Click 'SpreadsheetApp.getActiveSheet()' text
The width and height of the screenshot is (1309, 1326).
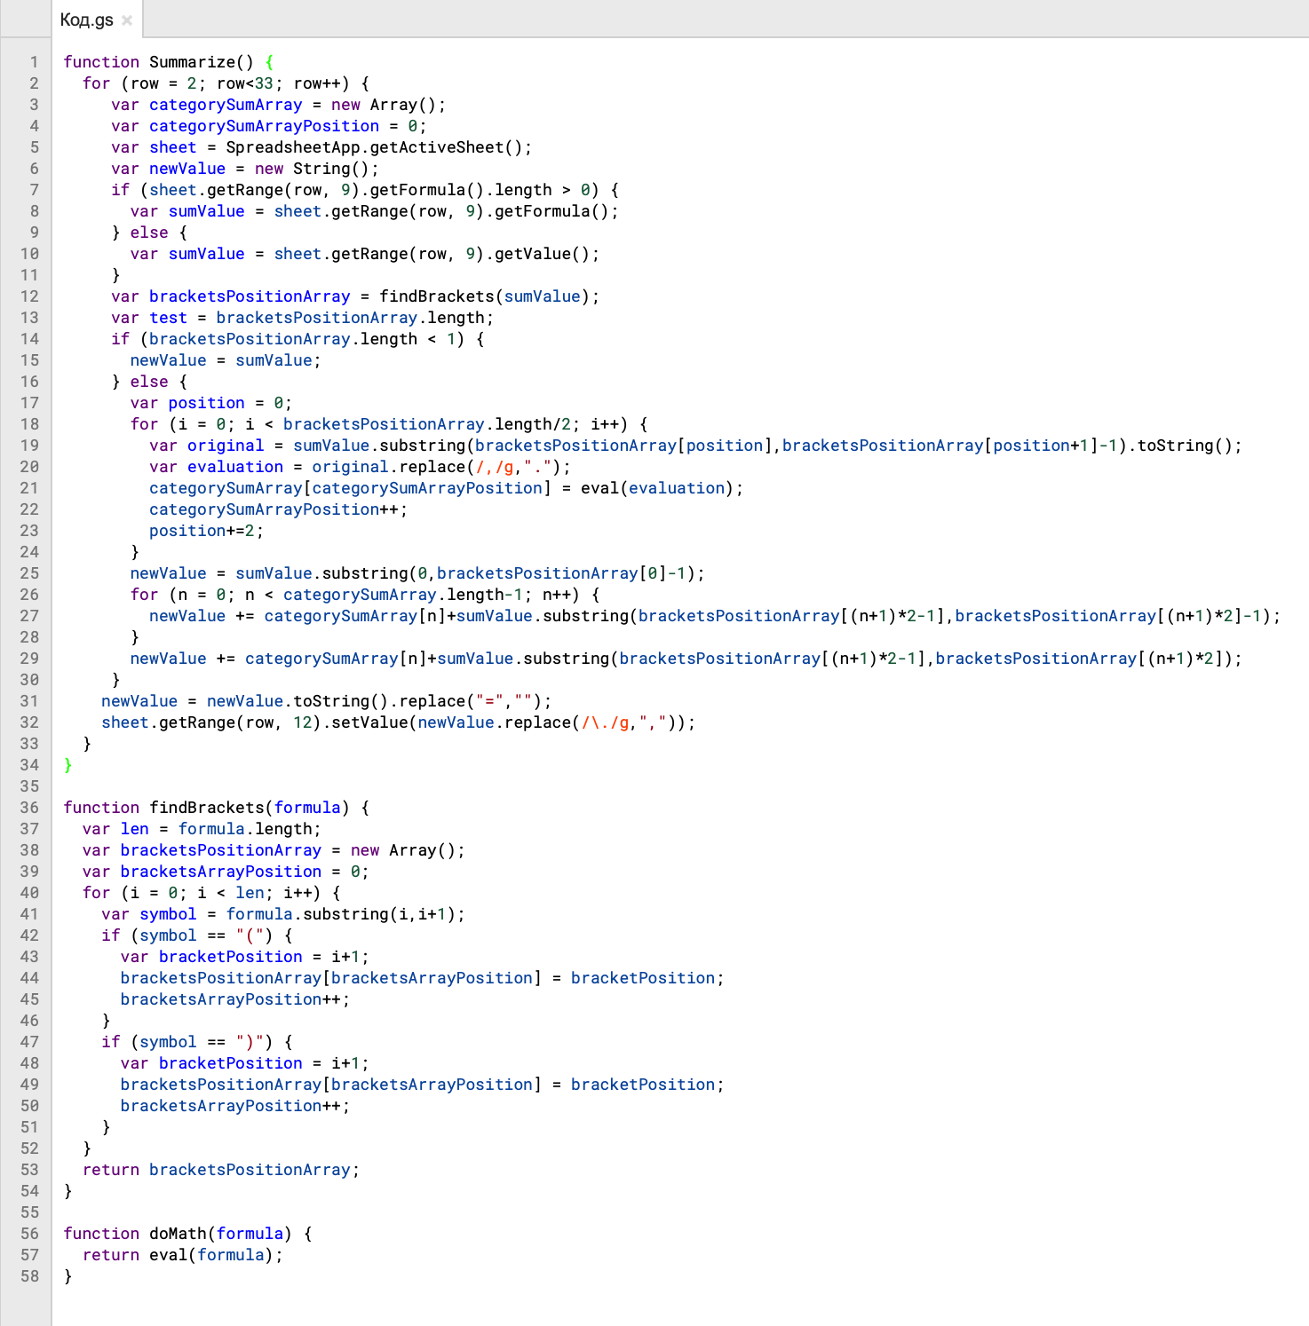[374, 147]
